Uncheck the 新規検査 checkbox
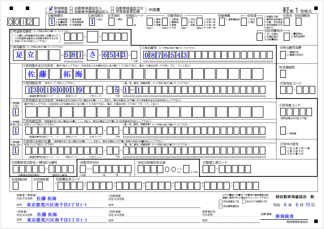 [x=51, y=8]
